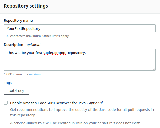This screenshot has height=128, width=160.
Task: Enable Amazon CodeGuru Reviewer checkbox
Action: coord(6,103)
